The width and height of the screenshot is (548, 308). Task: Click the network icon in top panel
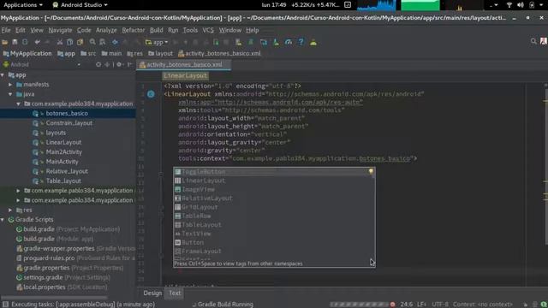pos(509,5)
